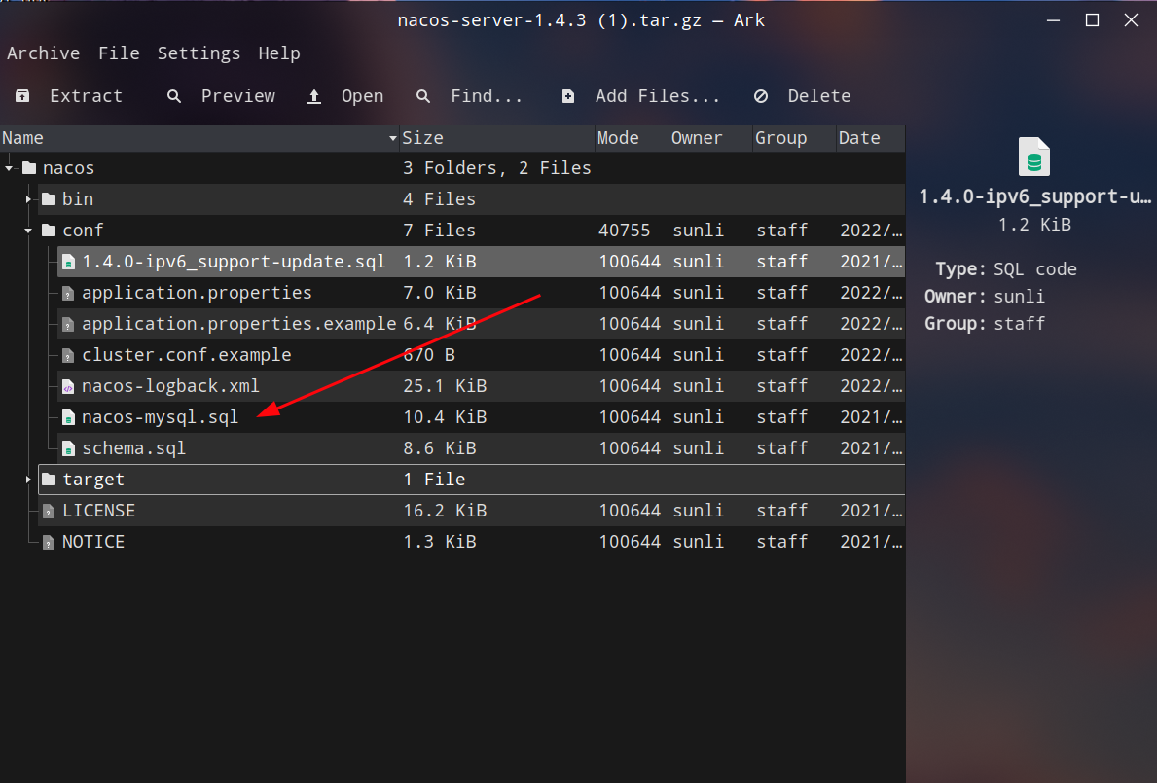Click the application.properties file icon

click(x=68, y=294)
